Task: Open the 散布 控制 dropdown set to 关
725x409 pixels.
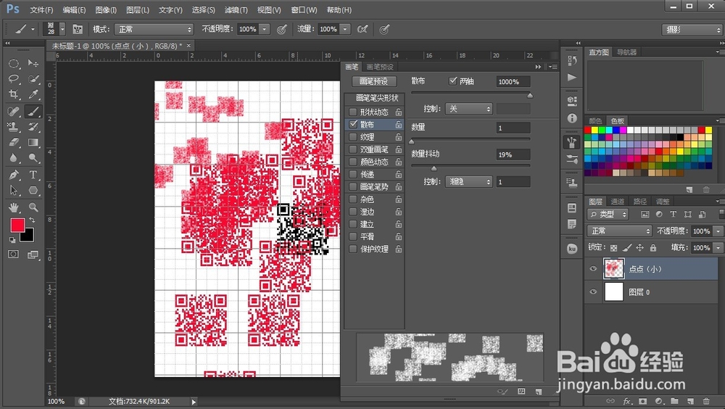Action: (469, 109)
